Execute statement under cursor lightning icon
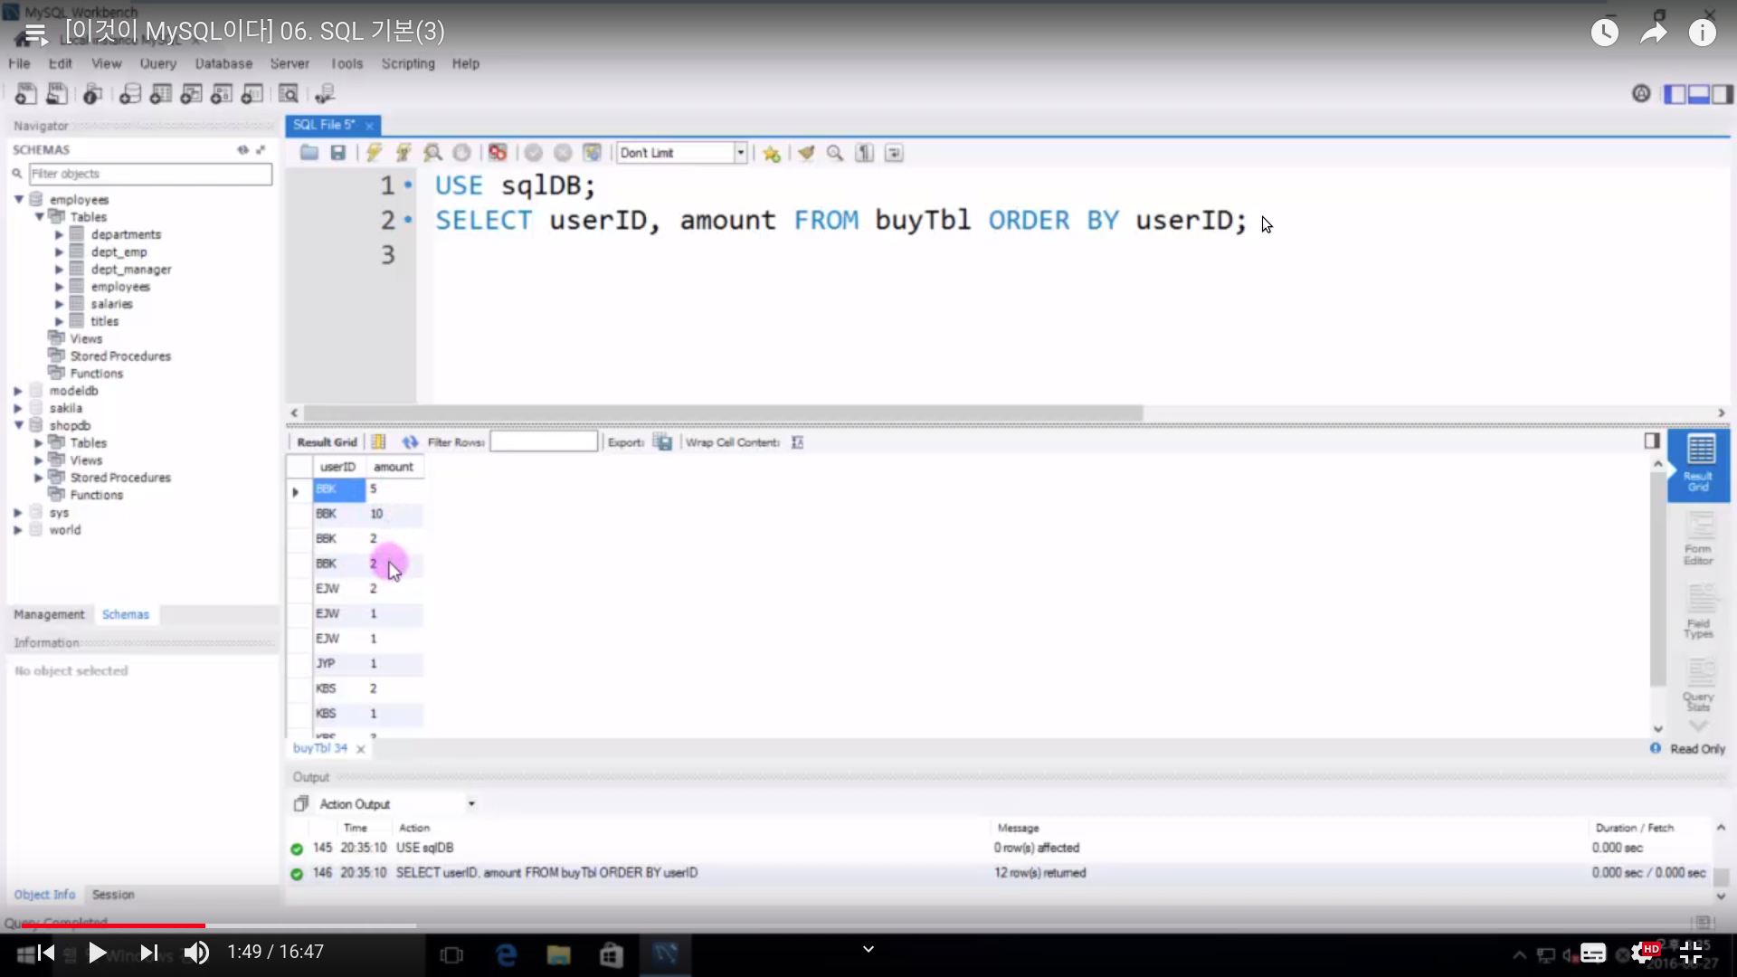Screen dimensions: 1737x977 click(403, 153)
